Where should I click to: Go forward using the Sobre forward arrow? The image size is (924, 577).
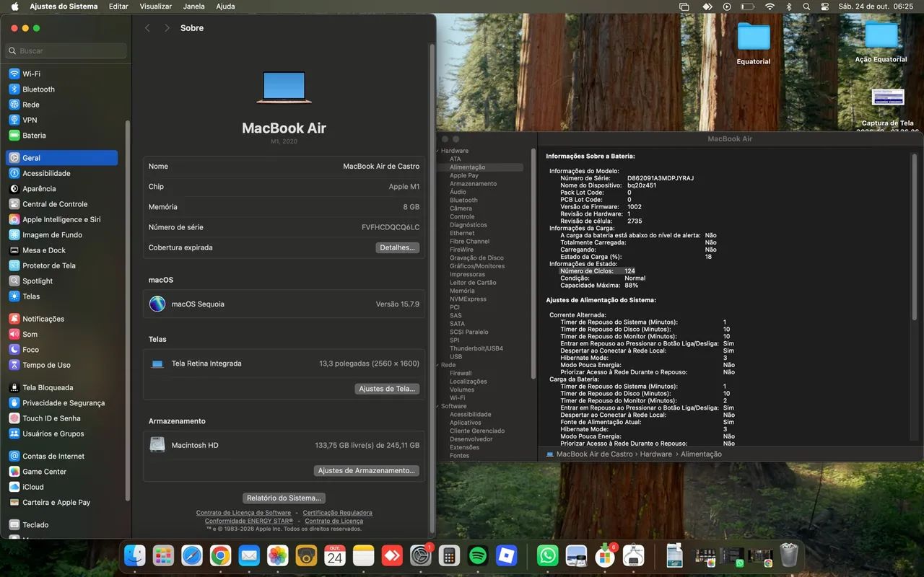pyautogui.click(x=167, y=27)
